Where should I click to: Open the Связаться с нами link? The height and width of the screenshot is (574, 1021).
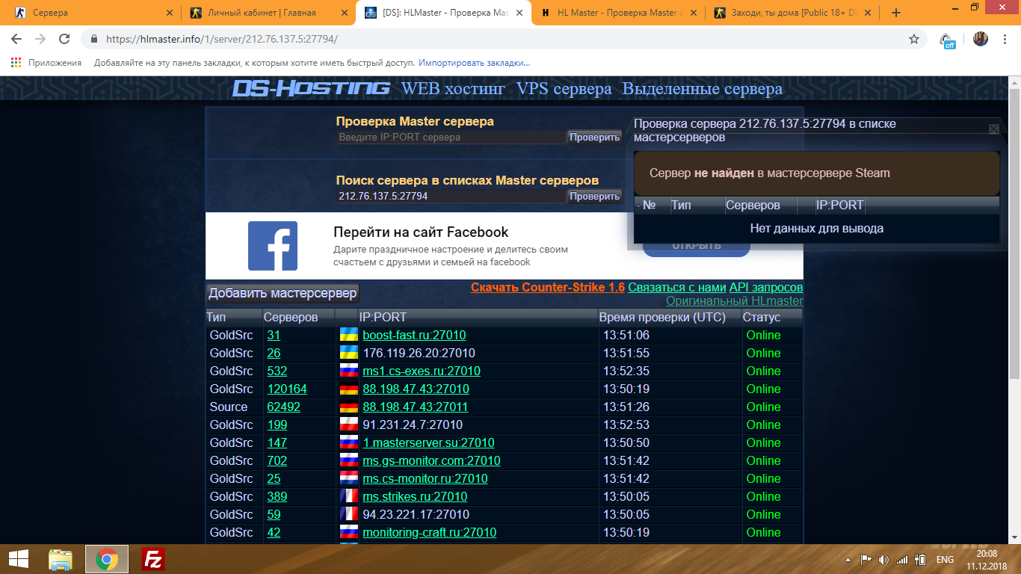click(677, 288)
